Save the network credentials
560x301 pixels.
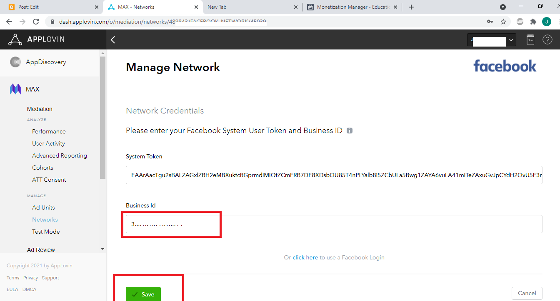coord(143,294)
